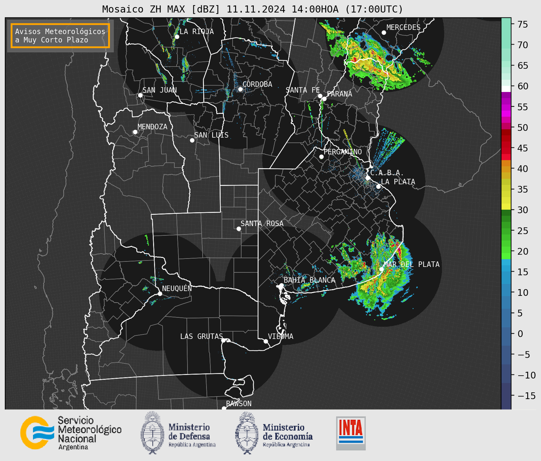Click the BAHÍA BLANCA label text
Image resolution: width=541 pixels, height=461 pixels.
(309, 280)
